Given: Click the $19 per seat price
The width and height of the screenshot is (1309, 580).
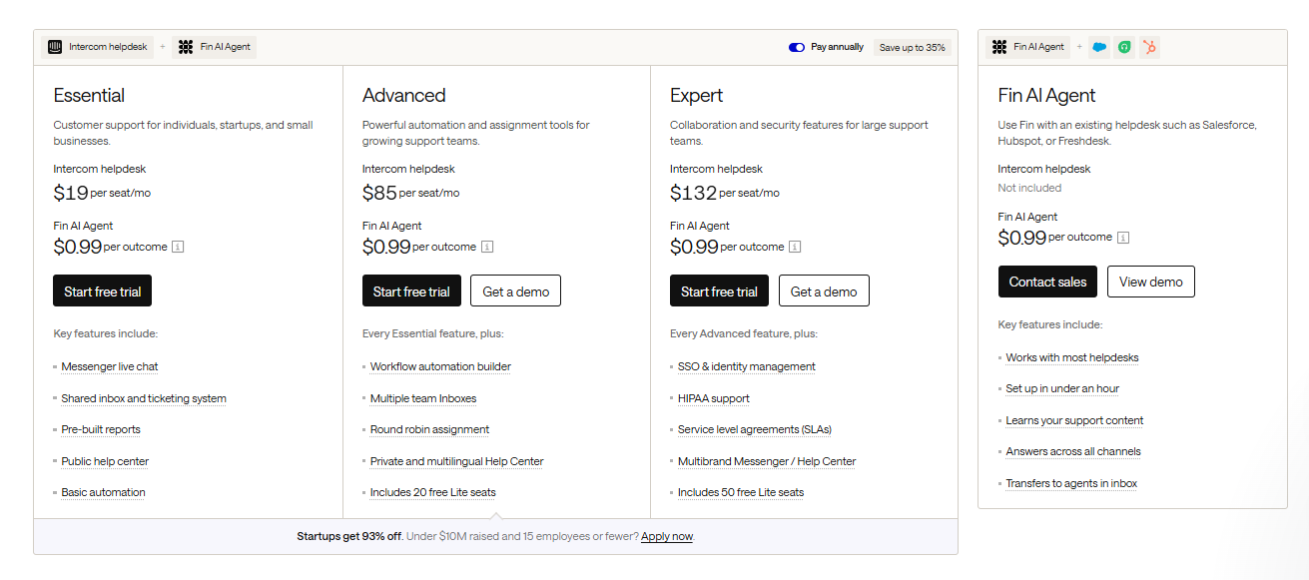Looking at the screenshot, I should pos(102,193).
